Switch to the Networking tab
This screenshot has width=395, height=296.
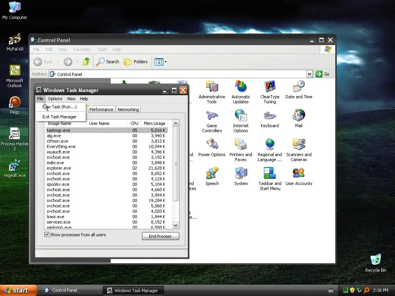point(128,109)
